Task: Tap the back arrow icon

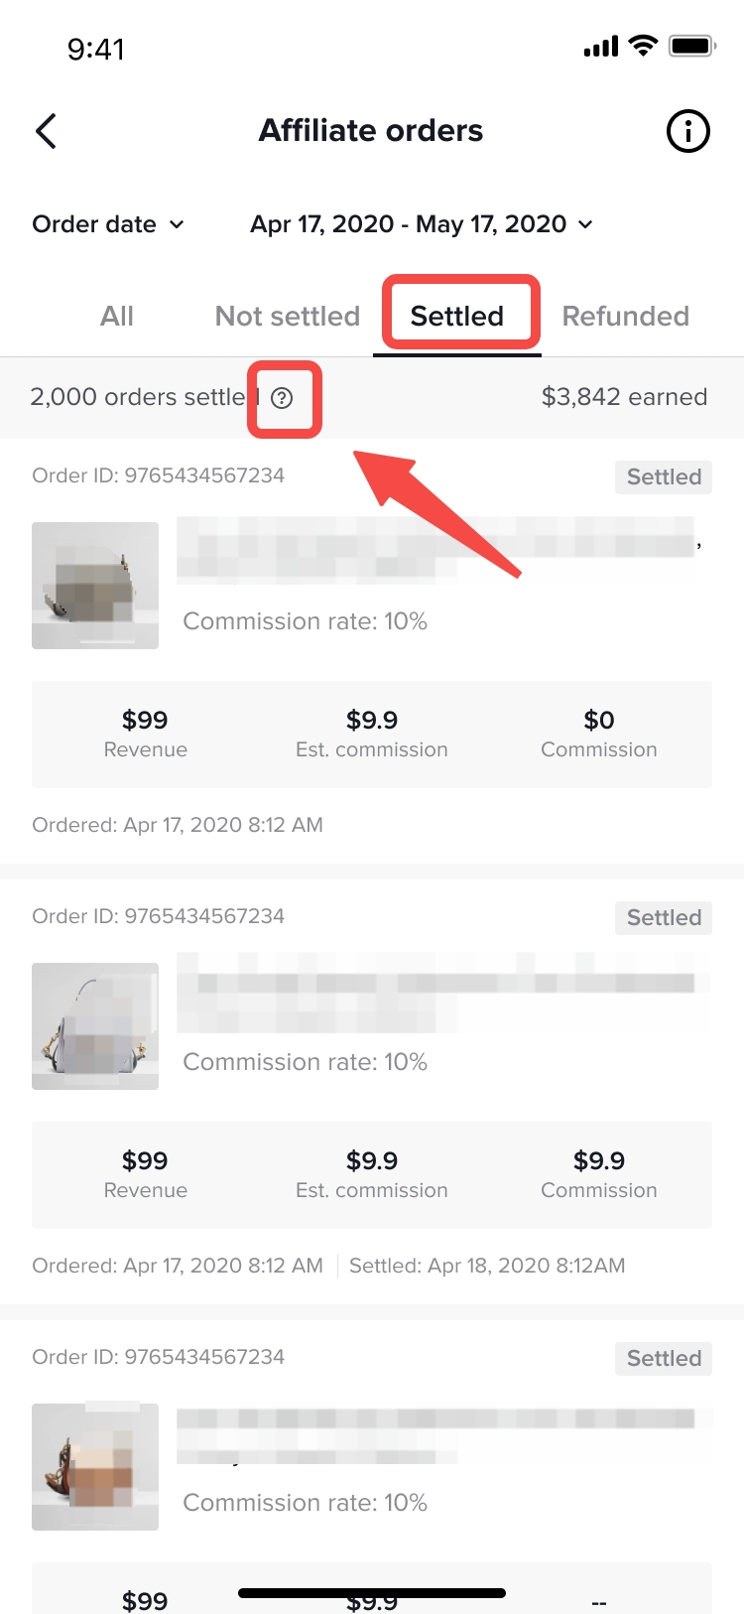Action: click(x=47, y=131)
